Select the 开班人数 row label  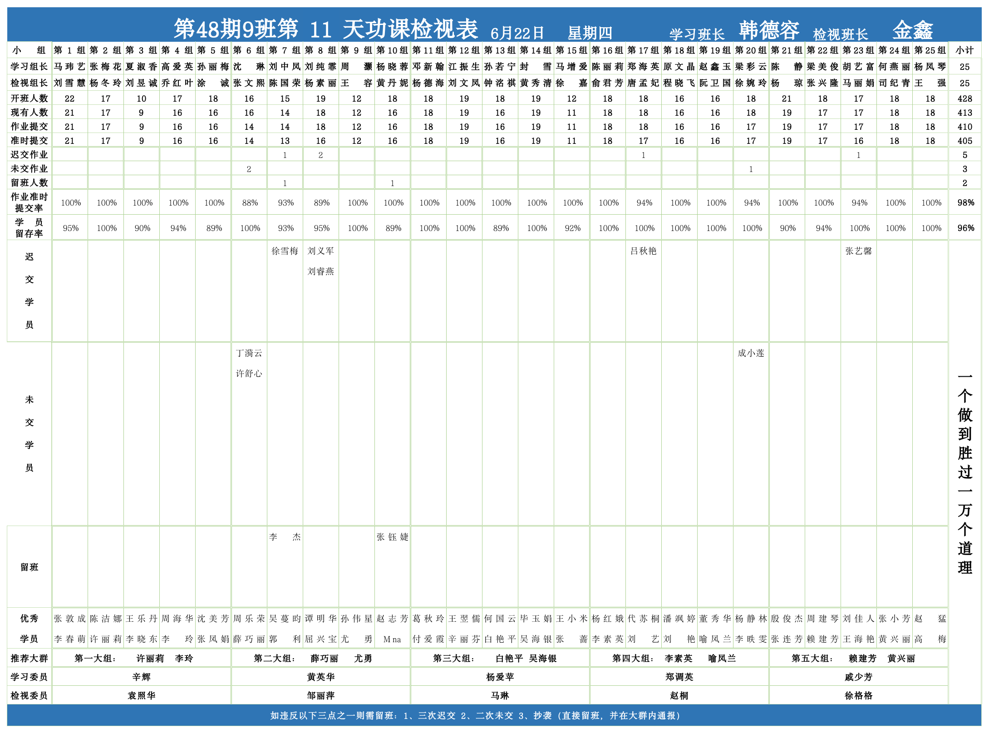click(x=29, y=98)
